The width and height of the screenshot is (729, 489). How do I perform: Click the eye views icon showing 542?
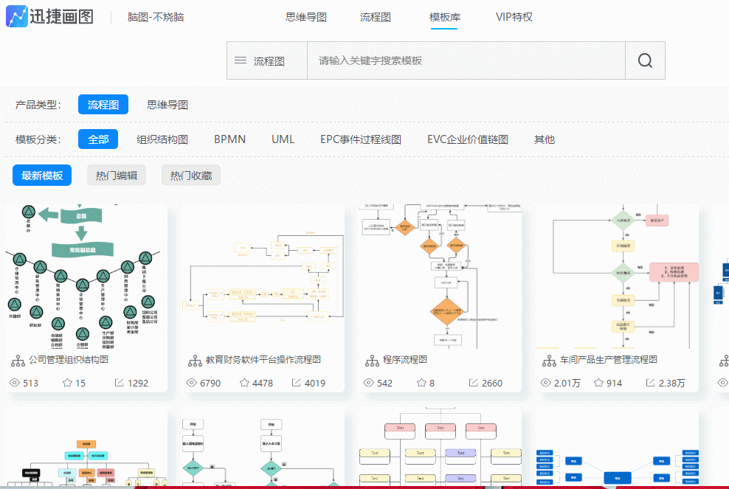(x=369, y=383)
